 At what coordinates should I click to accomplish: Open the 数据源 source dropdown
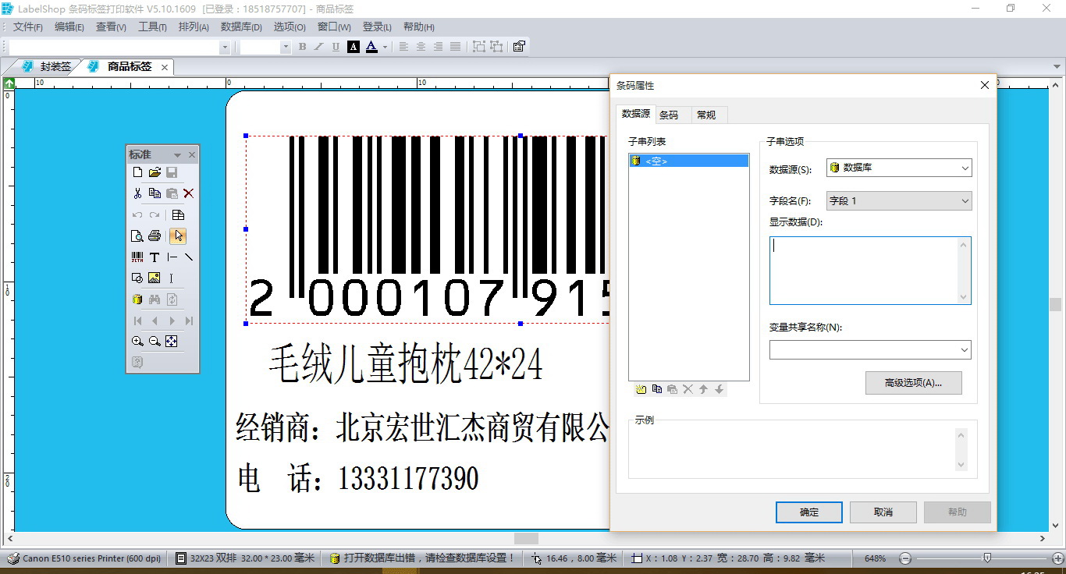(x=965, y=168)
